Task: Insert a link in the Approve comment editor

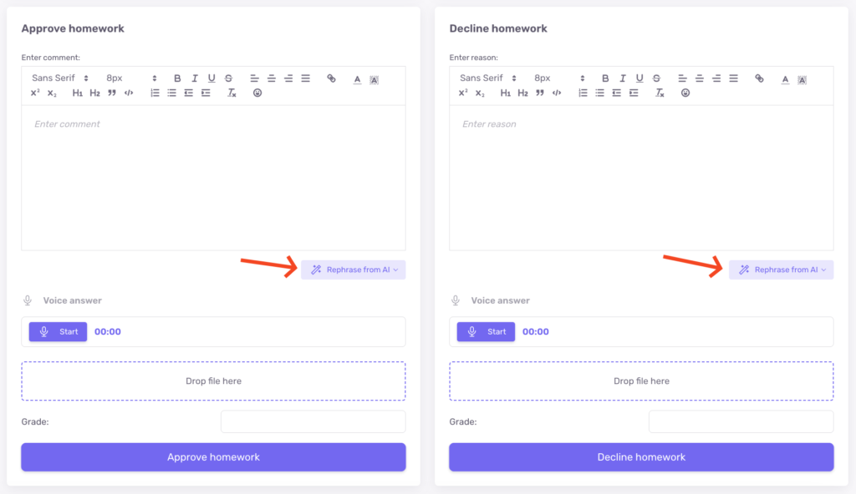Action: pyautogui.click(x=331, y=78)
